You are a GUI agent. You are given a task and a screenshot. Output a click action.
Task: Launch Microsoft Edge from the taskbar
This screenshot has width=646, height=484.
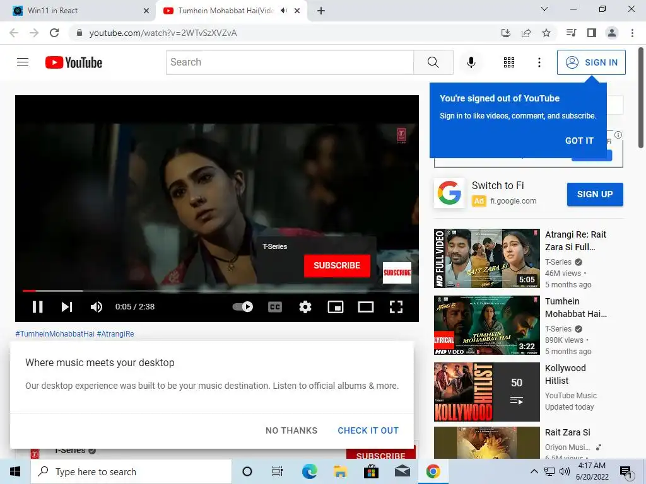coord(309,471)
